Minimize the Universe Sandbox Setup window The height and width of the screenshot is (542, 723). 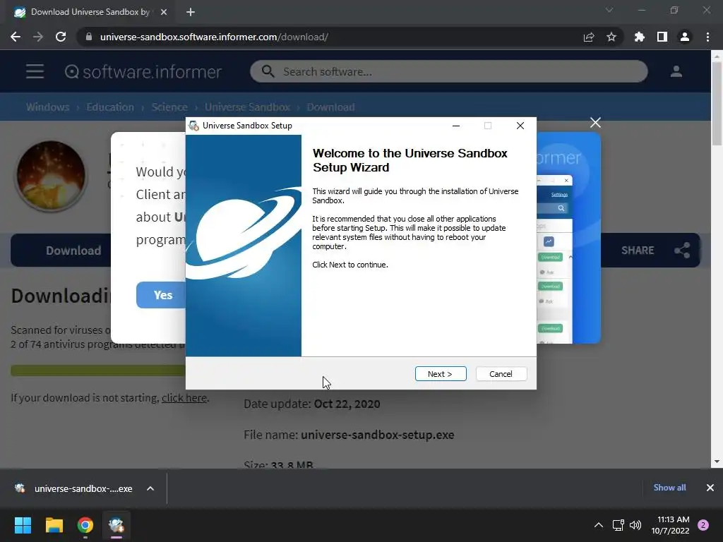[x=456, y=126]
